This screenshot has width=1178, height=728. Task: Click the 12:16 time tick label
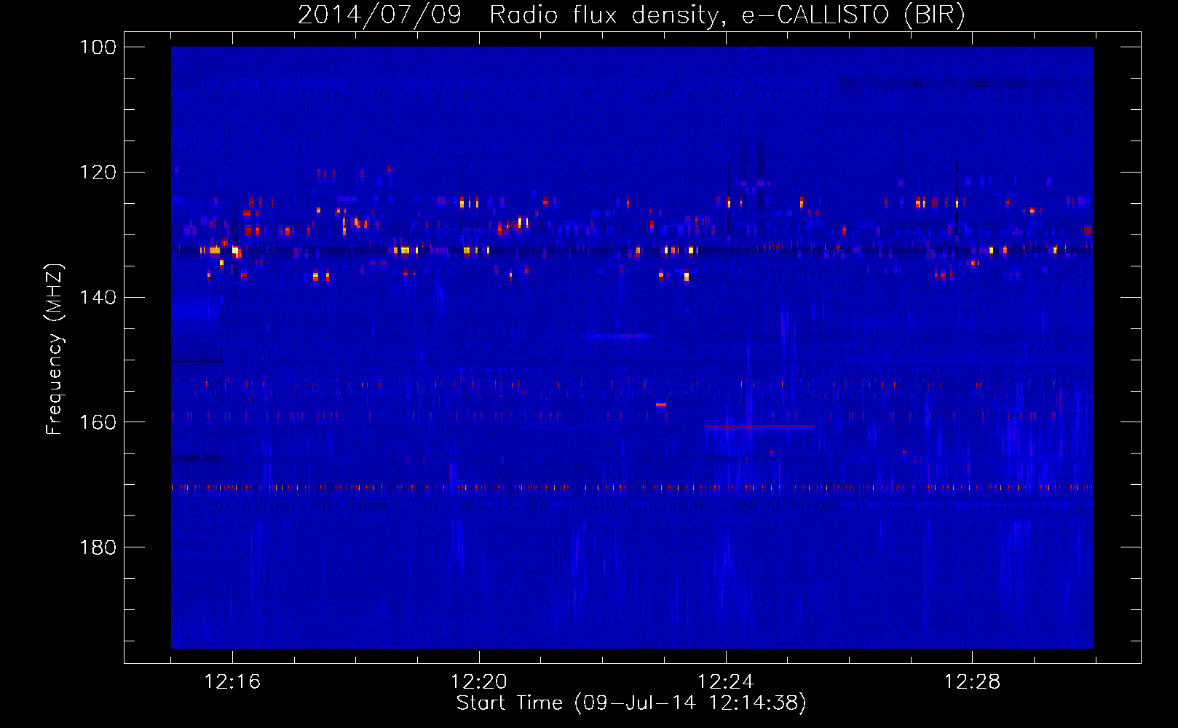click(232, 682)
